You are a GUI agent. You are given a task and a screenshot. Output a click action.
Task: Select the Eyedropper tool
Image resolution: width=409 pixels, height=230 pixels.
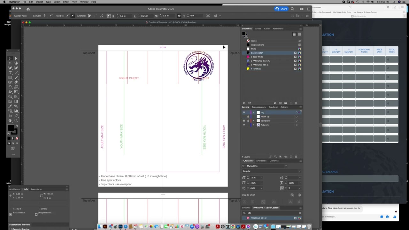10,106
